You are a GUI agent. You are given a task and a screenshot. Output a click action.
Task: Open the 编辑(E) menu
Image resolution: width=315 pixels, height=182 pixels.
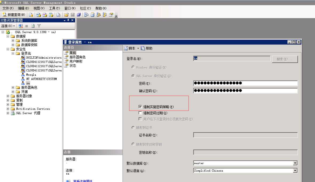click(23, 8)
